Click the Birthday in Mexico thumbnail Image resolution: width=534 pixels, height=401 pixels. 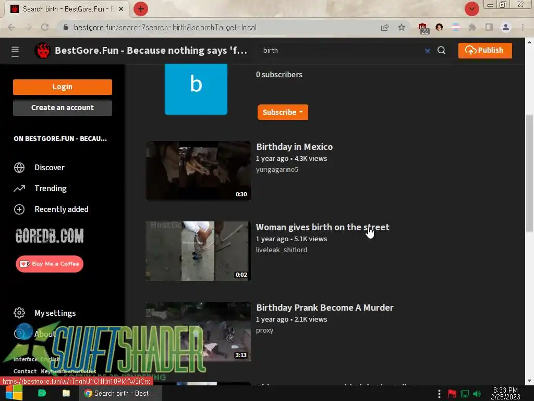point(198,171)
